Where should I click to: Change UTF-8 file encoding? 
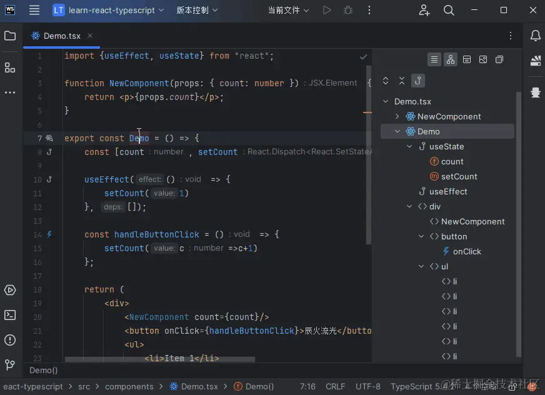coord(367,387)
